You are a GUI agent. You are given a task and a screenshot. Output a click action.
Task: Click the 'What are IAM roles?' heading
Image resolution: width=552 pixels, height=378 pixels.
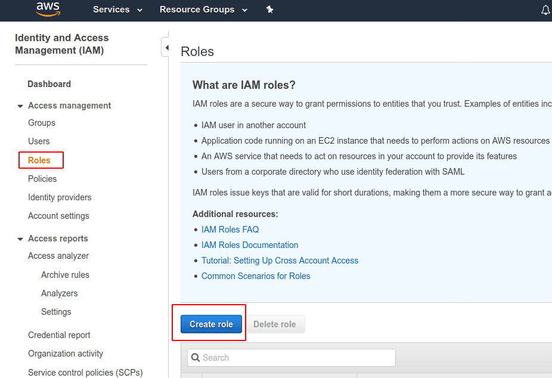pyautogui.click(x=244, y=85)
